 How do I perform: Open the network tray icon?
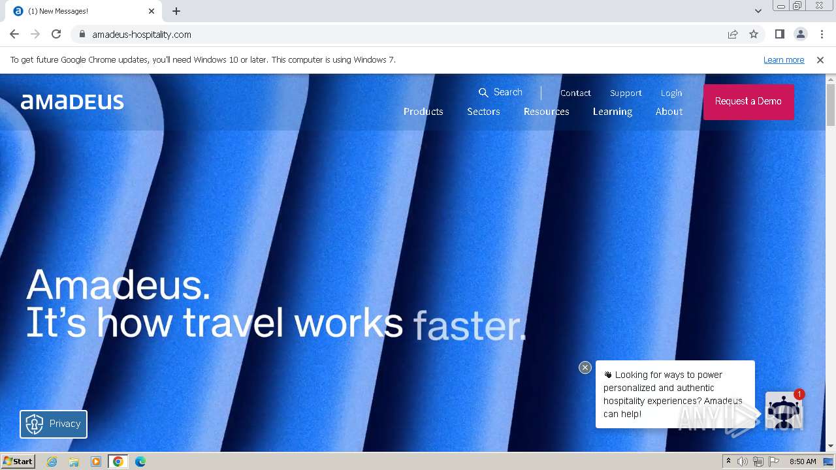758,462
